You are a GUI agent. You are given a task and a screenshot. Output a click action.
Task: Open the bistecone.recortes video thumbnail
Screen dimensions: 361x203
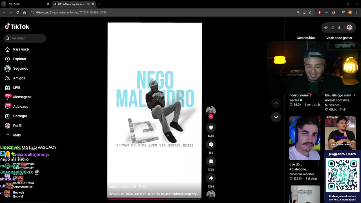coord(305,138)
